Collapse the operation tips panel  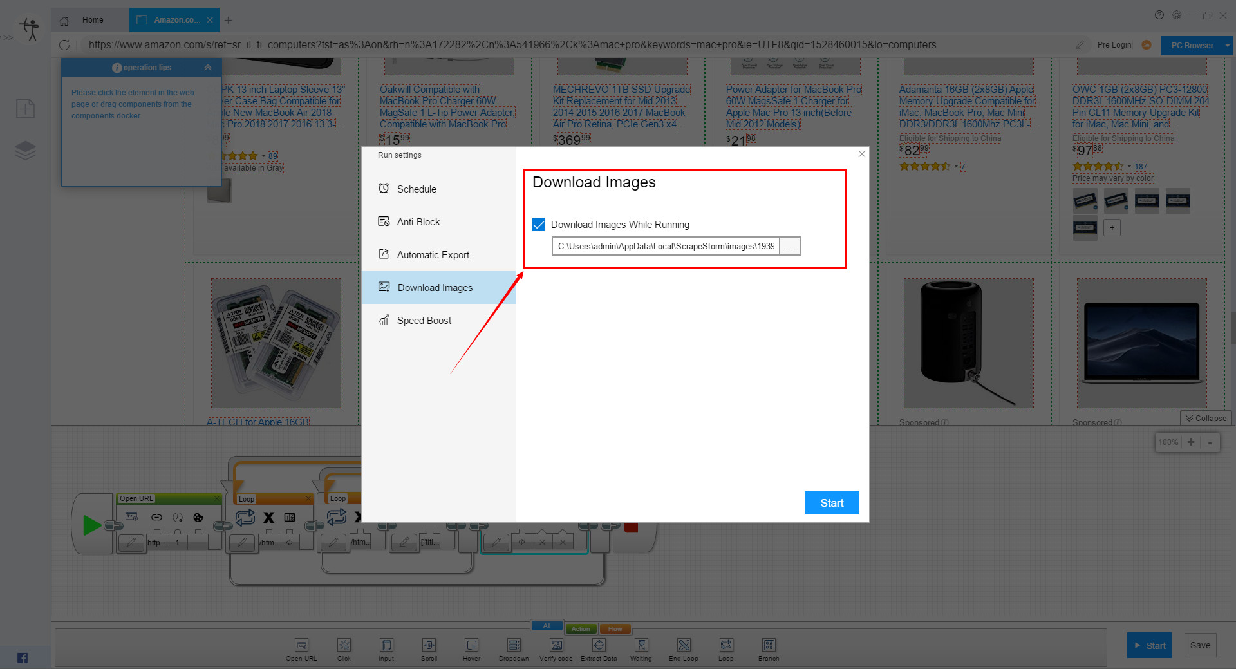coord(207,68)
